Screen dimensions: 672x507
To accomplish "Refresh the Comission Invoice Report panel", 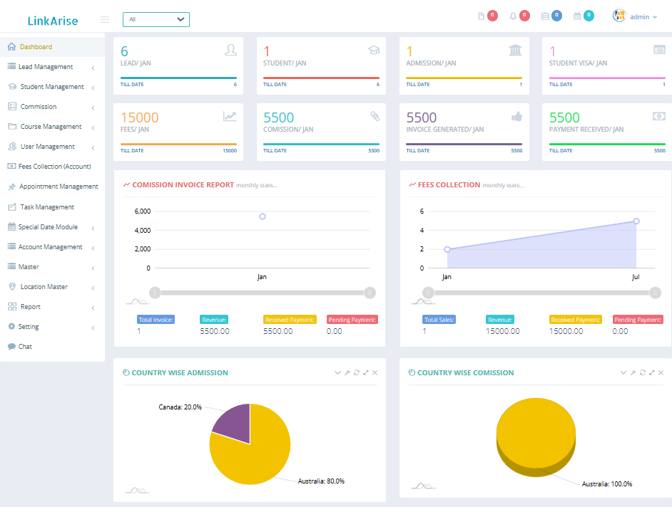I will point(357,184).
